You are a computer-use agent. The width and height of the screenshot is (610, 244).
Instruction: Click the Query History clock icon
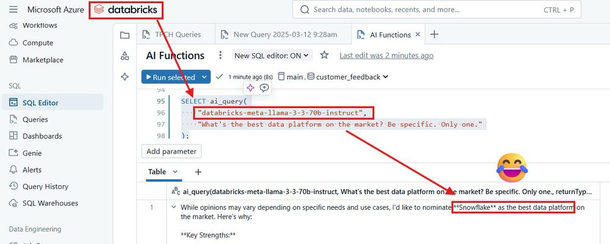(13, 187)
